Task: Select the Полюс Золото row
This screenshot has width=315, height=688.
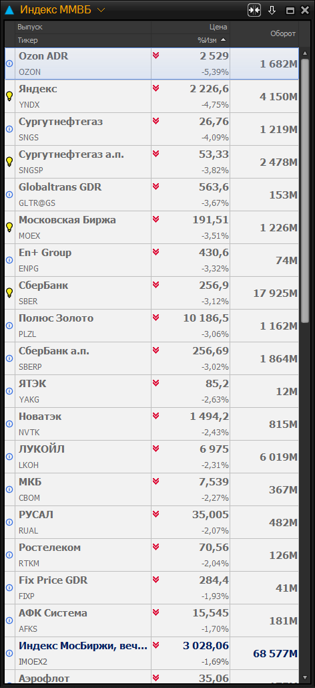Action: [x=151, y=326]
